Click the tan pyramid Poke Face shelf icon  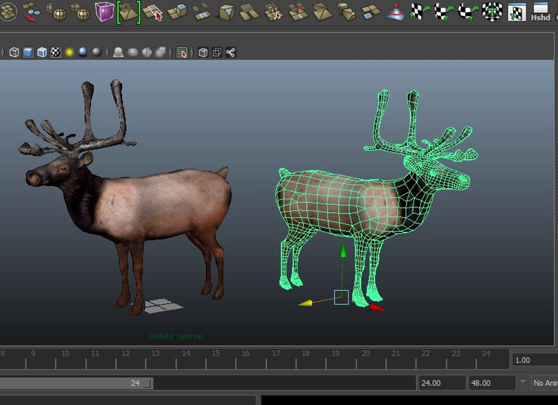point(322,12)
